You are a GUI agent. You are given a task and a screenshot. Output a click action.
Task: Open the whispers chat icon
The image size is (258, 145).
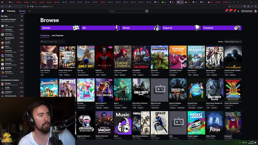click(234, 11)
